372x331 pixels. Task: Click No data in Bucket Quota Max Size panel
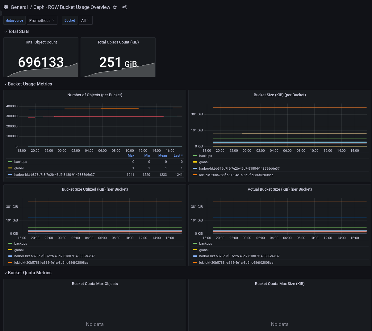(x=280, y=324)
